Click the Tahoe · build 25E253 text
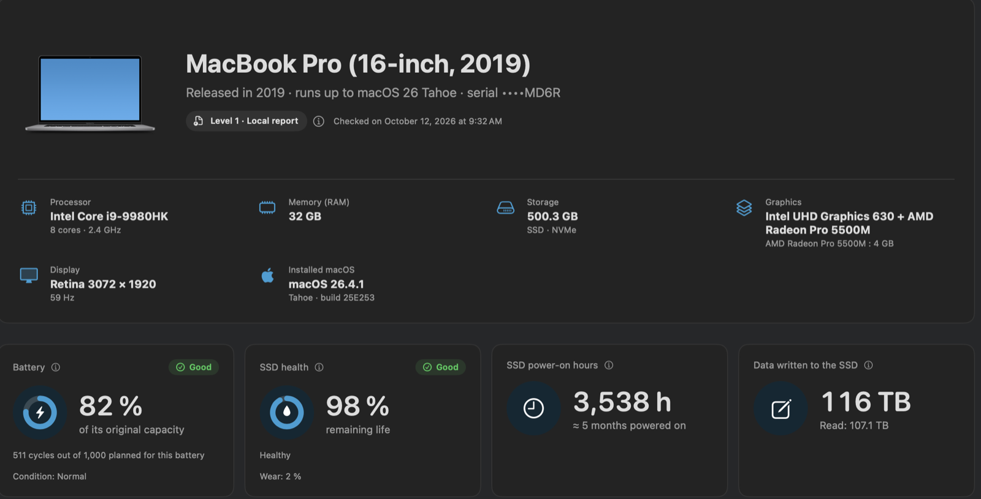The width and height of the screenshot is (981, 499). (331, 298)
